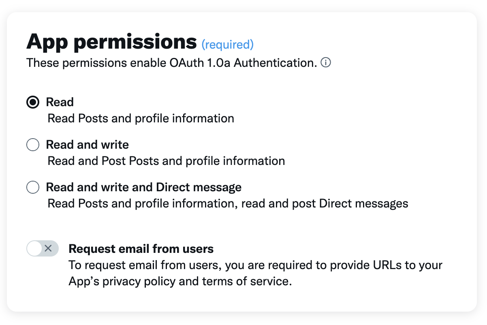The height and width of the screenshot is (325, 487).
Task: Click the info icon beside OAuth 1.0a Authentication
Action: [x=326, y=63]
